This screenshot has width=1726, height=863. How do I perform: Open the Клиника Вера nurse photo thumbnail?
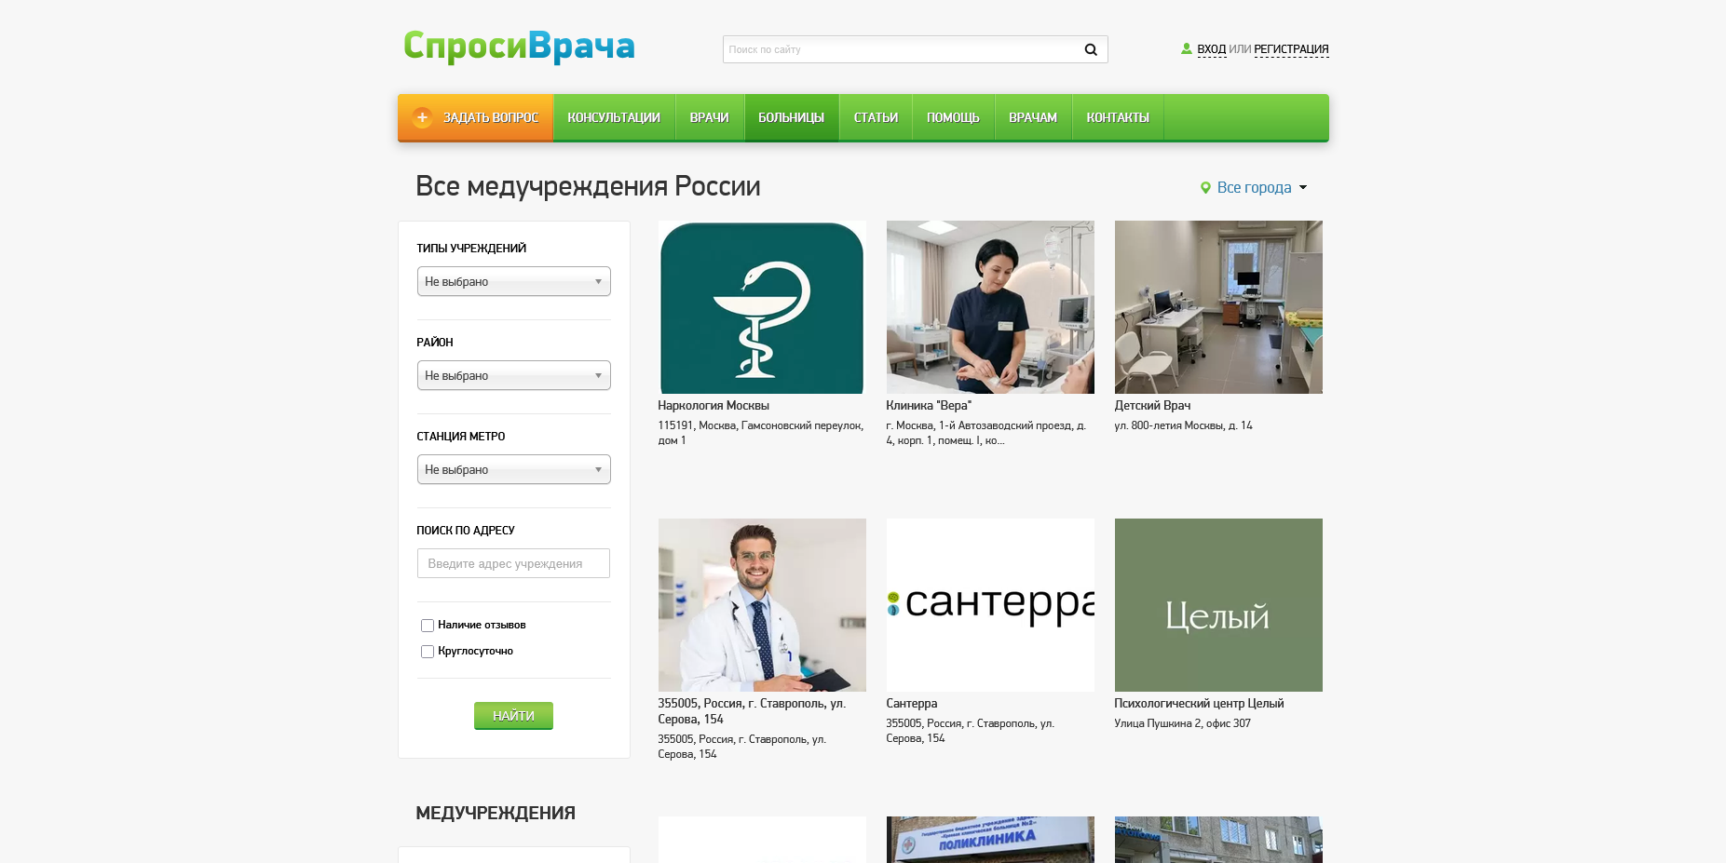(x=990, y=307)
